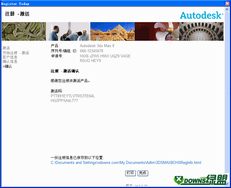Image resolution: width=231 pixels, height=188 pixels.
Task: Select 客户信息 step in sidebar
Action: click(10, 57)
